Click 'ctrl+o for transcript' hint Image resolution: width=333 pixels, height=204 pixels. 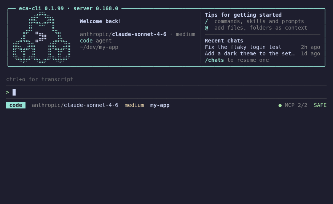[40, 79]
